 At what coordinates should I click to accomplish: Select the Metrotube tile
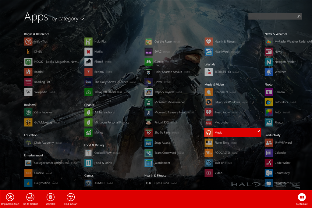[209, 122]
